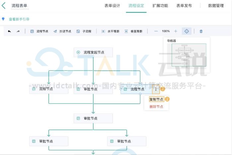Open the 表单发布 tab
The width and height of the screenshot is (232, 155).
click(x=184, y=6)
